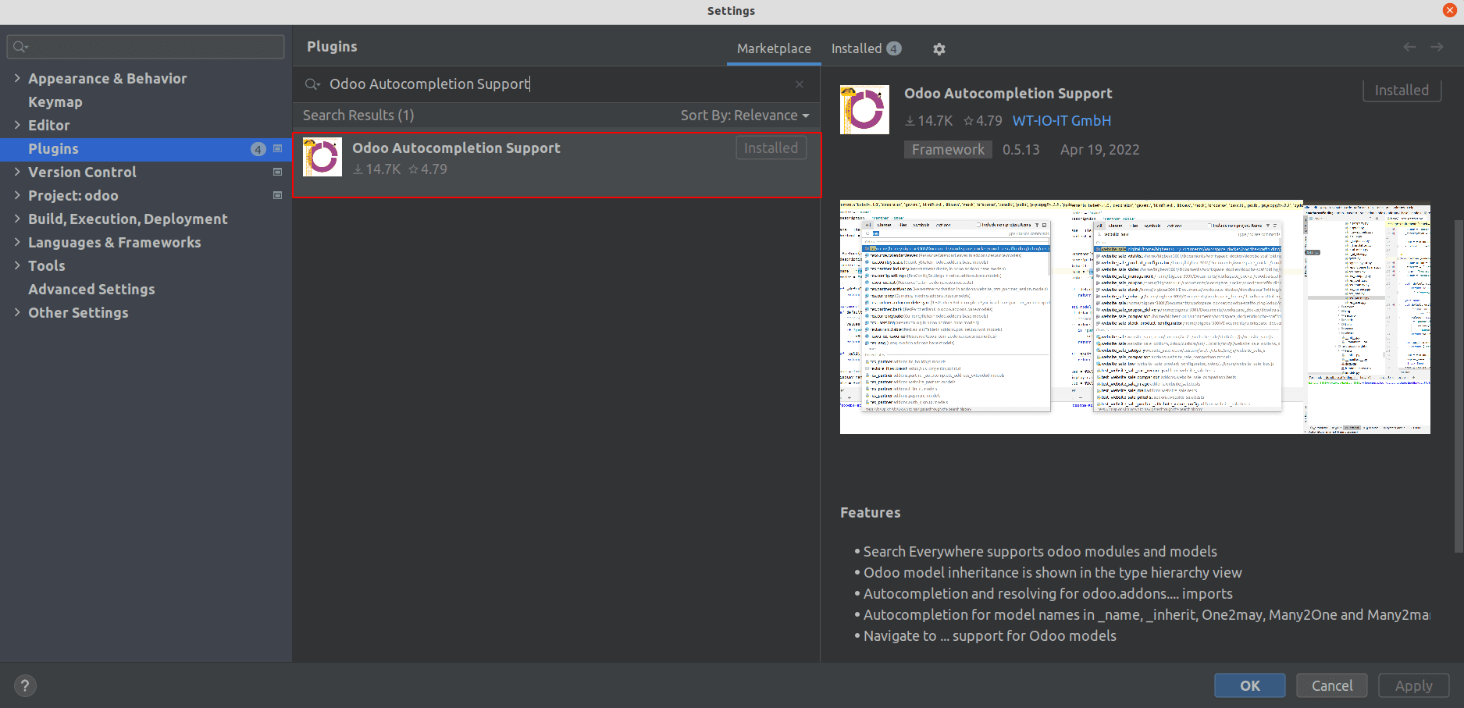This screenshot has height=708, width=1464.
Task: Click the version number 0.5.13
Action: [1021, 149]
